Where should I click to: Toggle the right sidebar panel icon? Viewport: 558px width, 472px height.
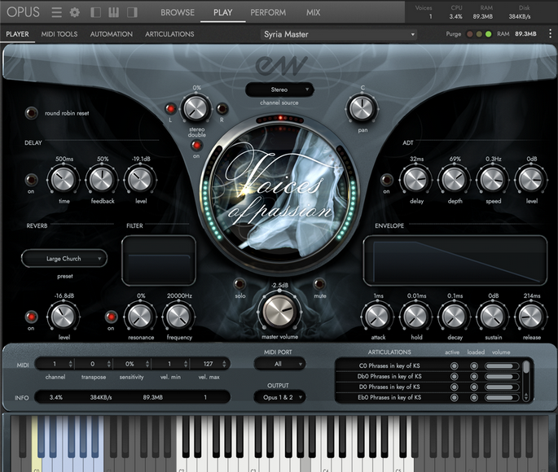[x=132, y=12]
